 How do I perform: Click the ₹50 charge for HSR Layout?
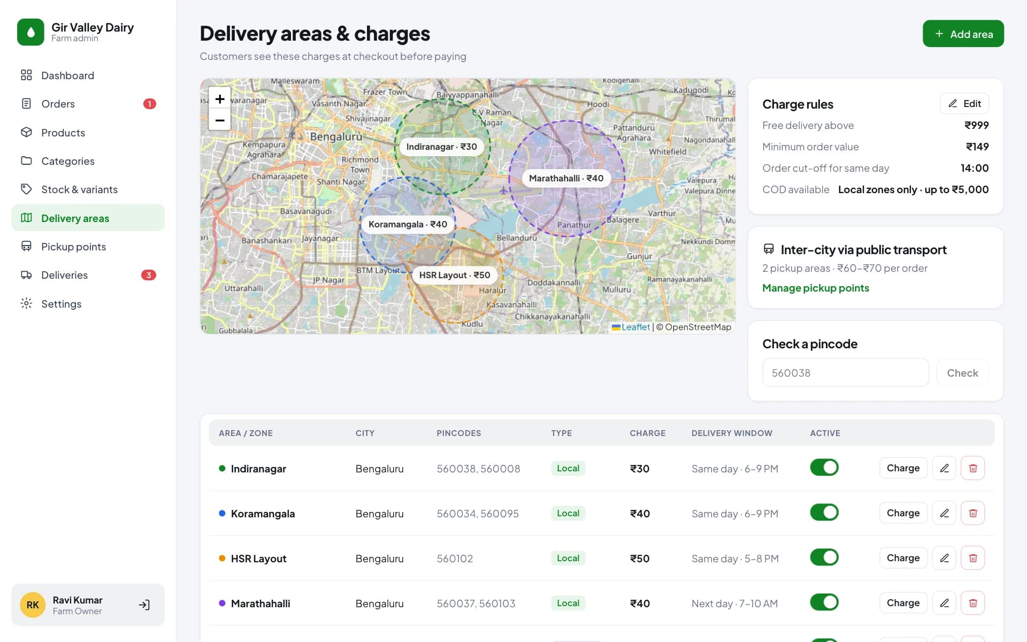tap(640, 559)
